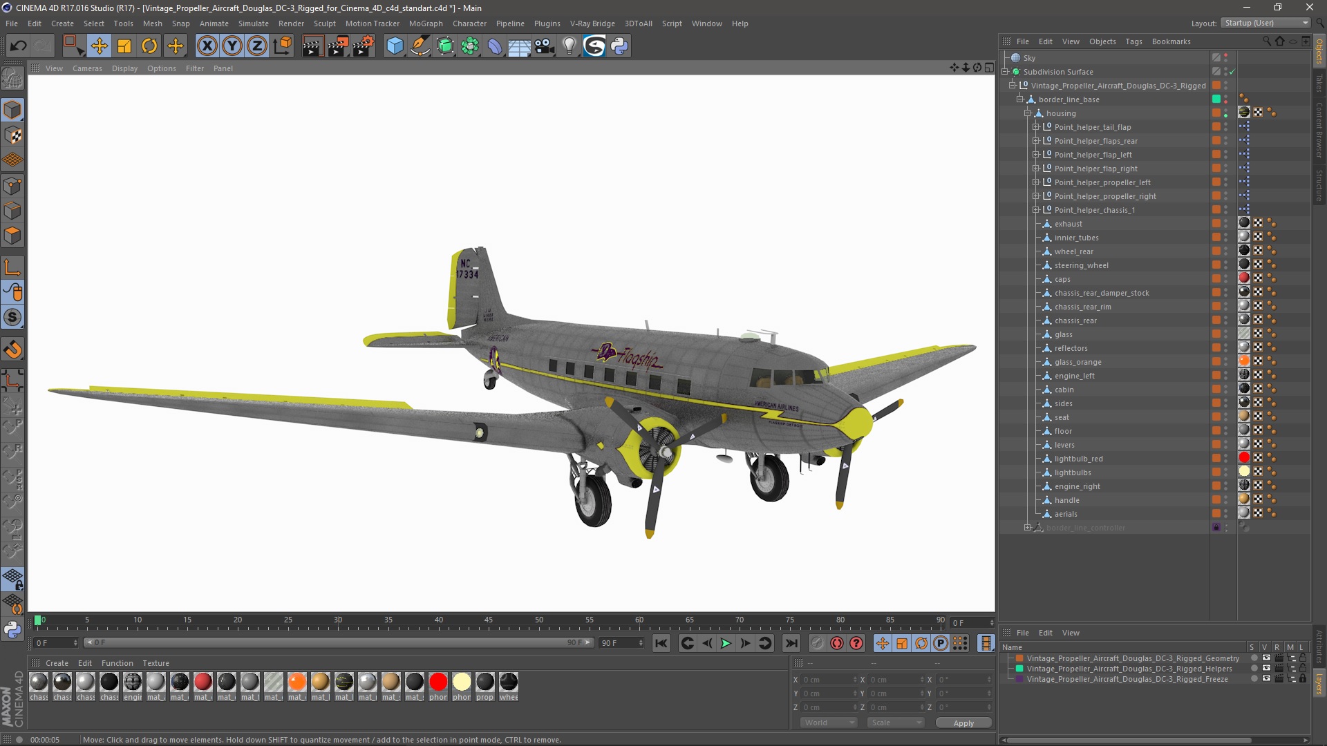Open Material Manager Create menu
Image resolution: width=1327 pixels, height=746 pixels.
[x=57, y=663]
